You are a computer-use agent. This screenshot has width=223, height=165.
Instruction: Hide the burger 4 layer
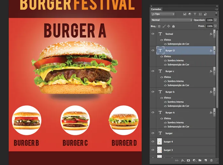click(153, 141)
